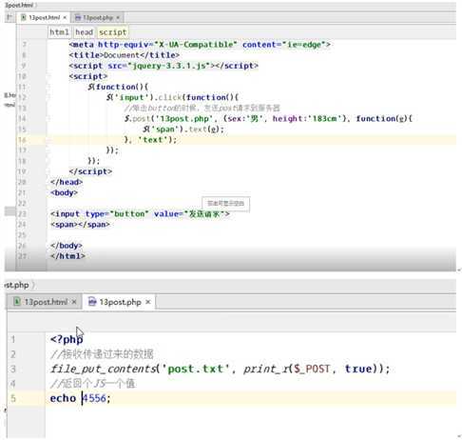Image resolution: width=462 pixels, height=440 pixels.
Task: Click the 3post.html path label at very top
Action: [x=19, y=5]
